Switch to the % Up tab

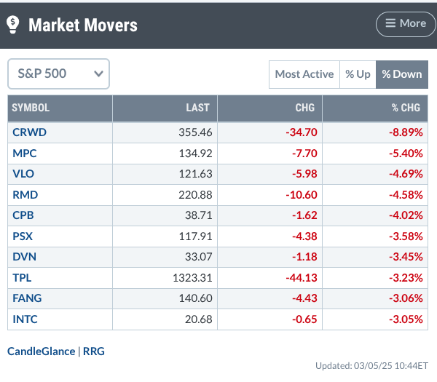(x=358, y=74)
